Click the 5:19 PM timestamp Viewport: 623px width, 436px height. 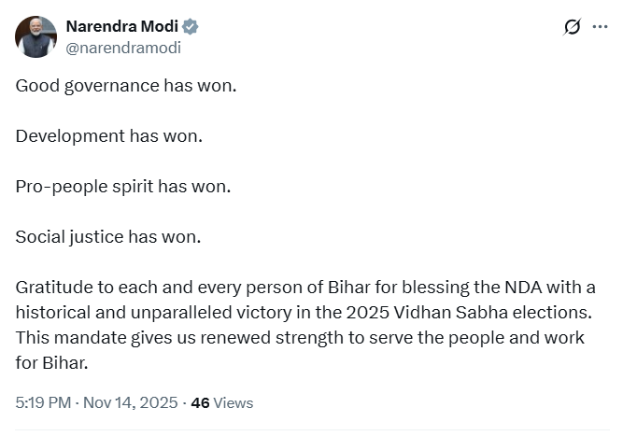41,403
